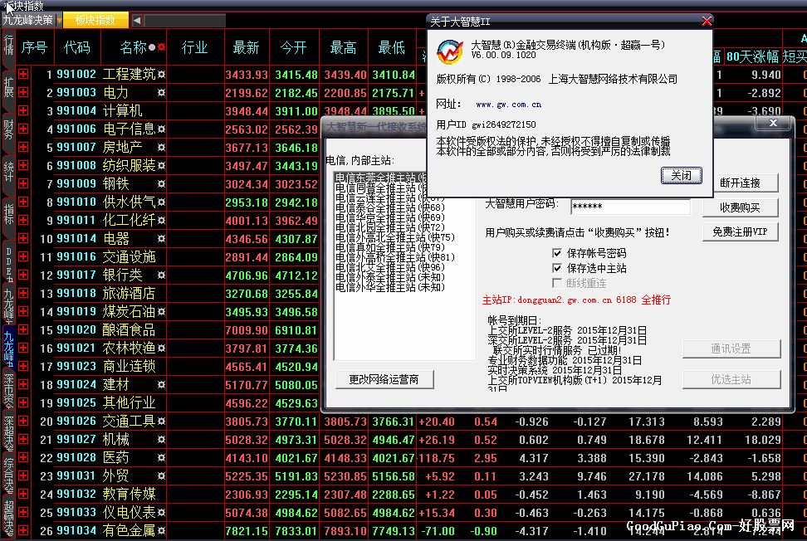The image size is (807, 541).
Task: Open the 财务 side tab
Action: click(x=8, y=130)
